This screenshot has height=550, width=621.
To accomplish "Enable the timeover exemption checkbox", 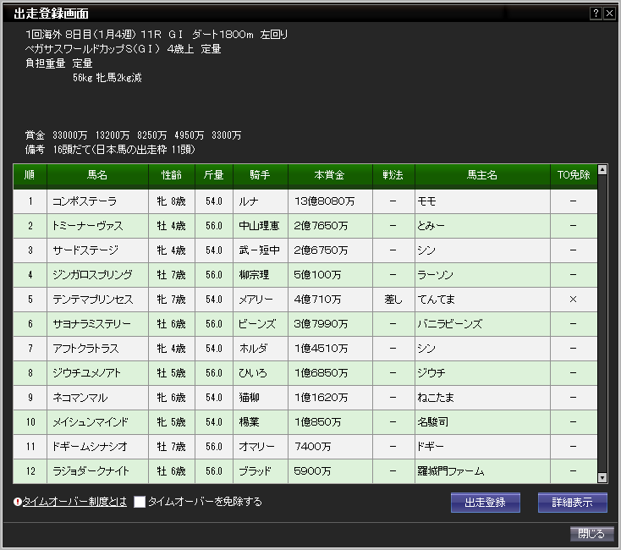I will tap(140, 502).
